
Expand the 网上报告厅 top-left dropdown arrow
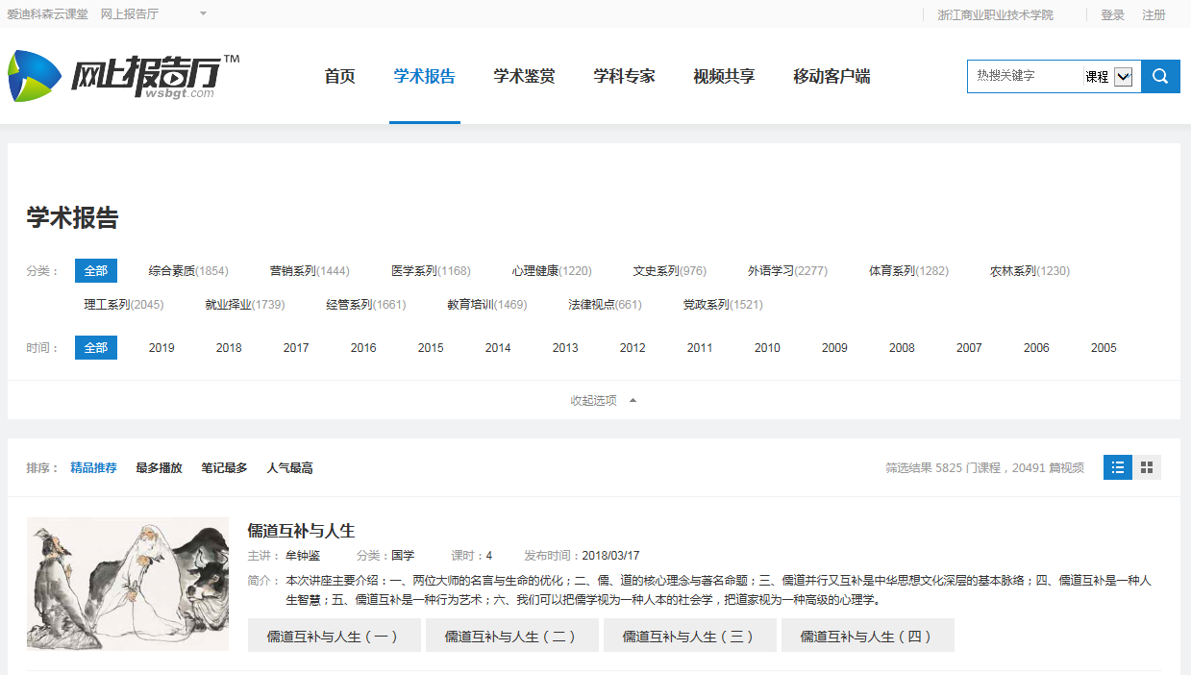(x=203, y=14)
